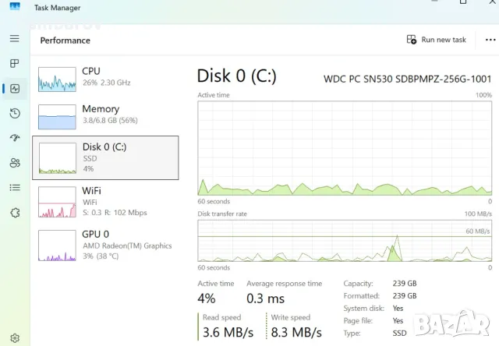Screen dimensions: 499x346
Task: Click the Write speed value
Action: 296,333
